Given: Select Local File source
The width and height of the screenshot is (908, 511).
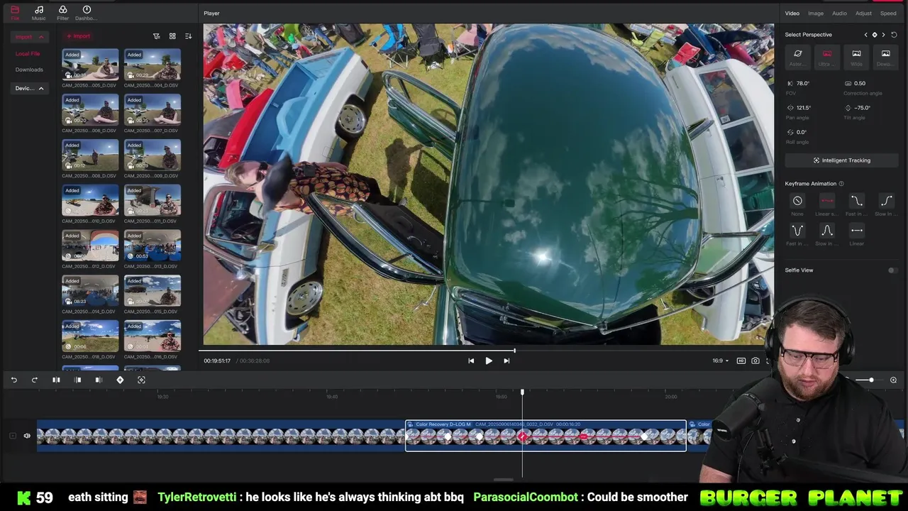Looking at the screenshot, I should (28, 54).
